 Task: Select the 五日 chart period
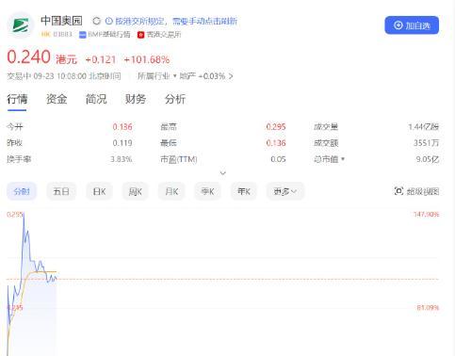[61, 191]
